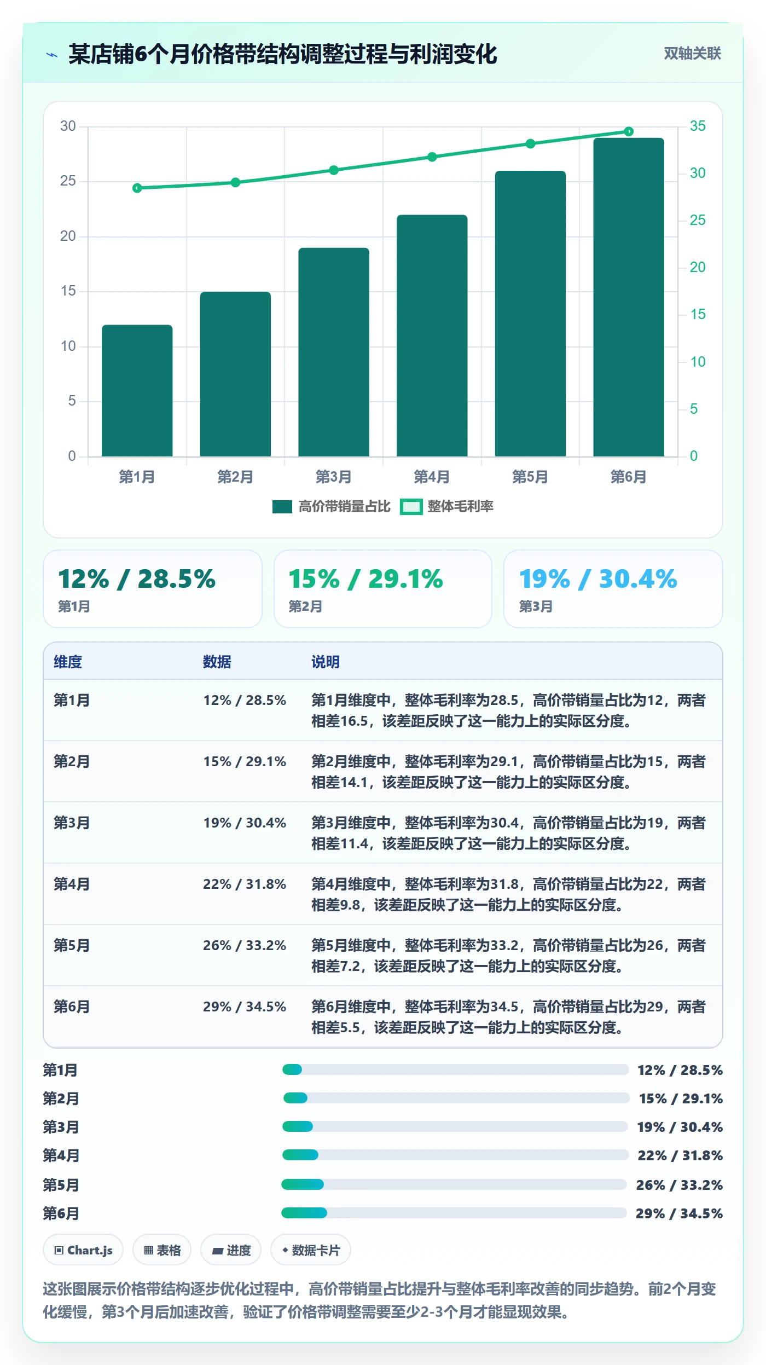Click the 第2月 progress bar
Viewport: 766px width, 1365px height.
point(456,1098)
